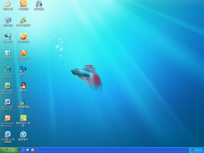The image size is (204, 153).
Task: Select the Network Neighborhood icon
Action: click(8, 36)
